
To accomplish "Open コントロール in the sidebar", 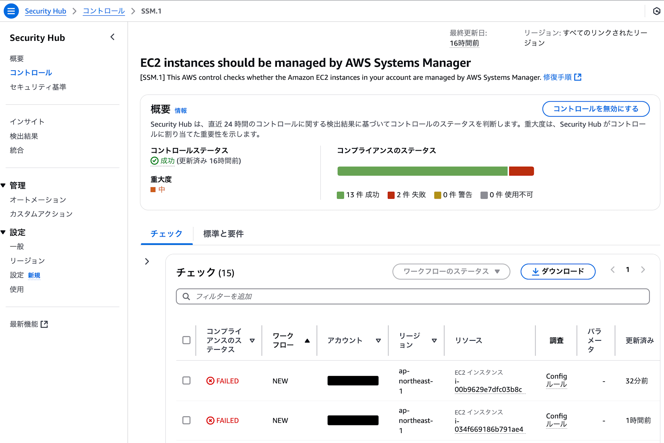I will (31, 72).
